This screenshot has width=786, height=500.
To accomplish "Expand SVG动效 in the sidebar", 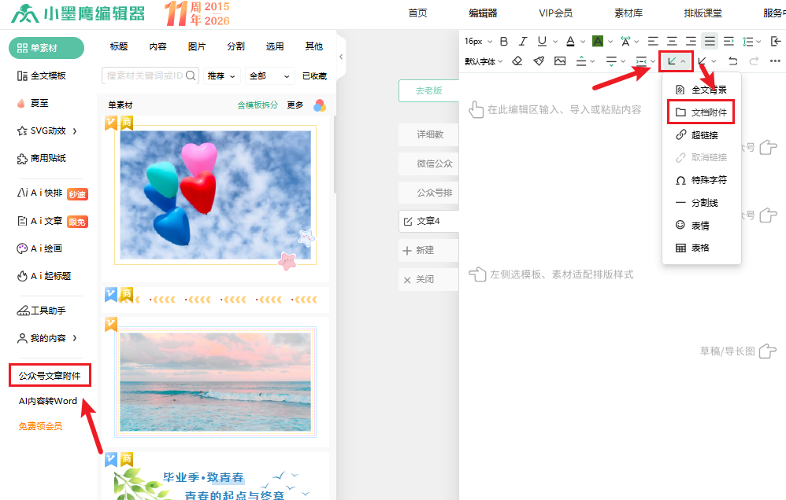I will [x=46, y=131].
